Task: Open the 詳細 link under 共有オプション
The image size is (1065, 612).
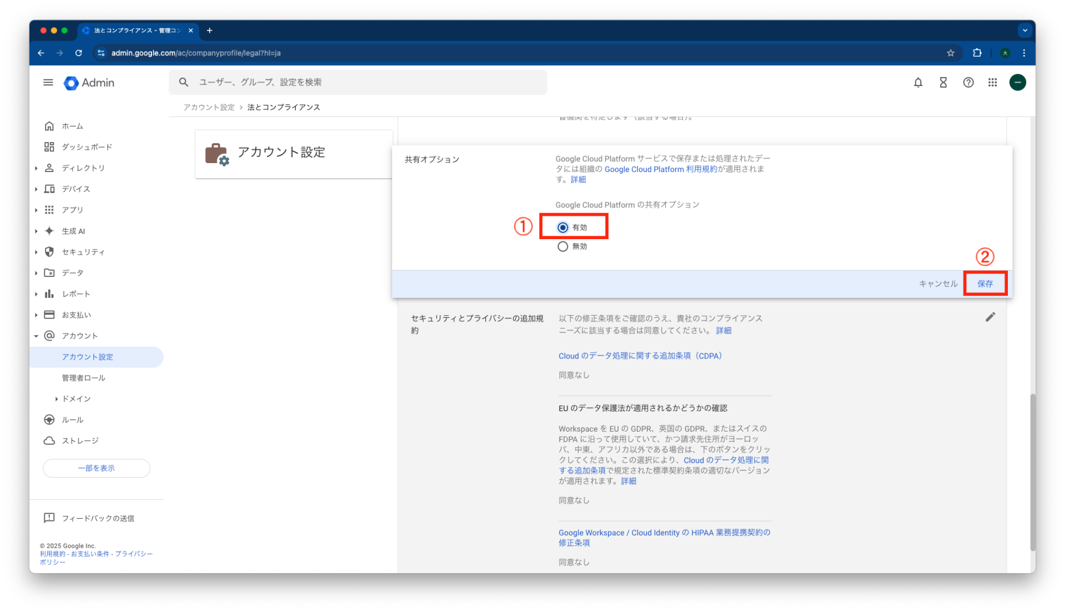Action: pyautogui.click(x=578, y=180)
